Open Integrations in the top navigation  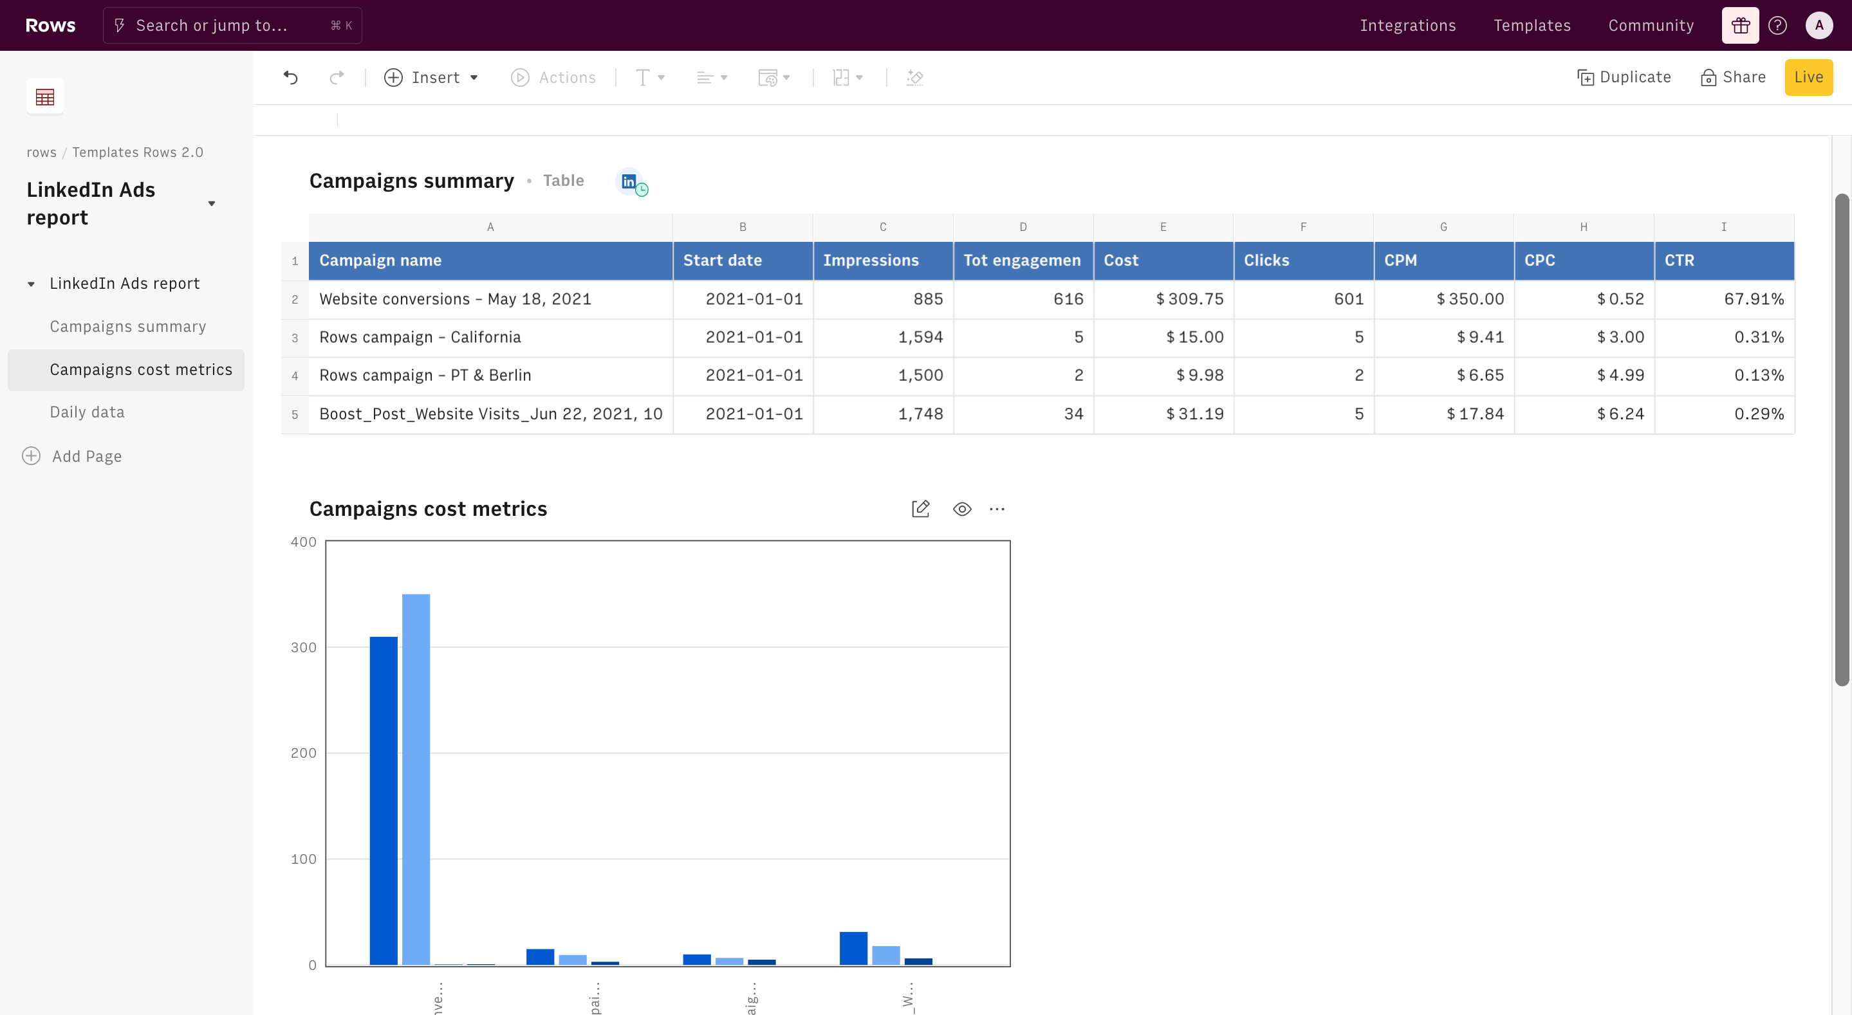pyautogui.click(x=1408, y=26)
